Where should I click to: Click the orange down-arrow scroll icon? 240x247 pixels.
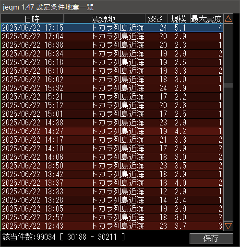[x=228, y=226]
